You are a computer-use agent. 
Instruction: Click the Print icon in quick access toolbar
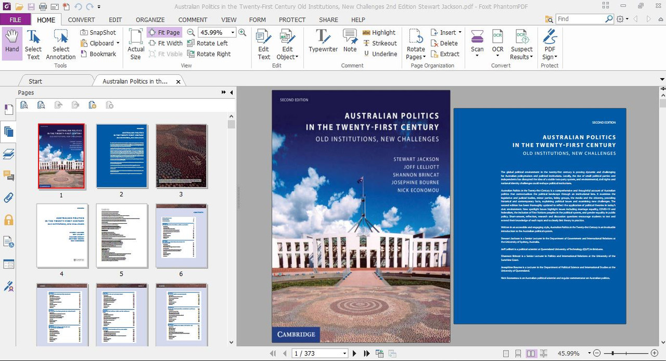[43, 7]
